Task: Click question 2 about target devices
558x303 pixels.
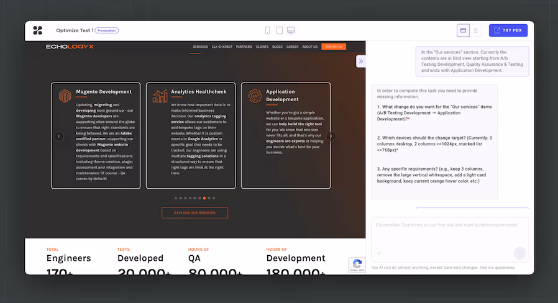Action: point(434,143)
